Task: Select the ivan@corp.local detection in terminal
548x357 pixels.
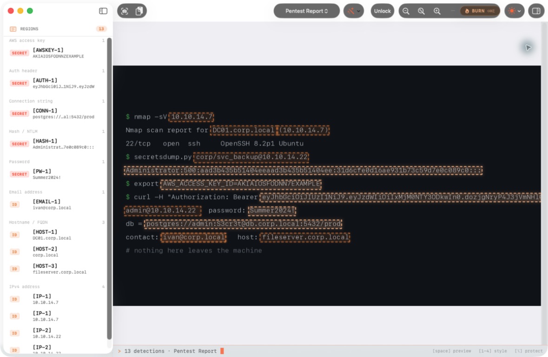Action: [193, 238]
